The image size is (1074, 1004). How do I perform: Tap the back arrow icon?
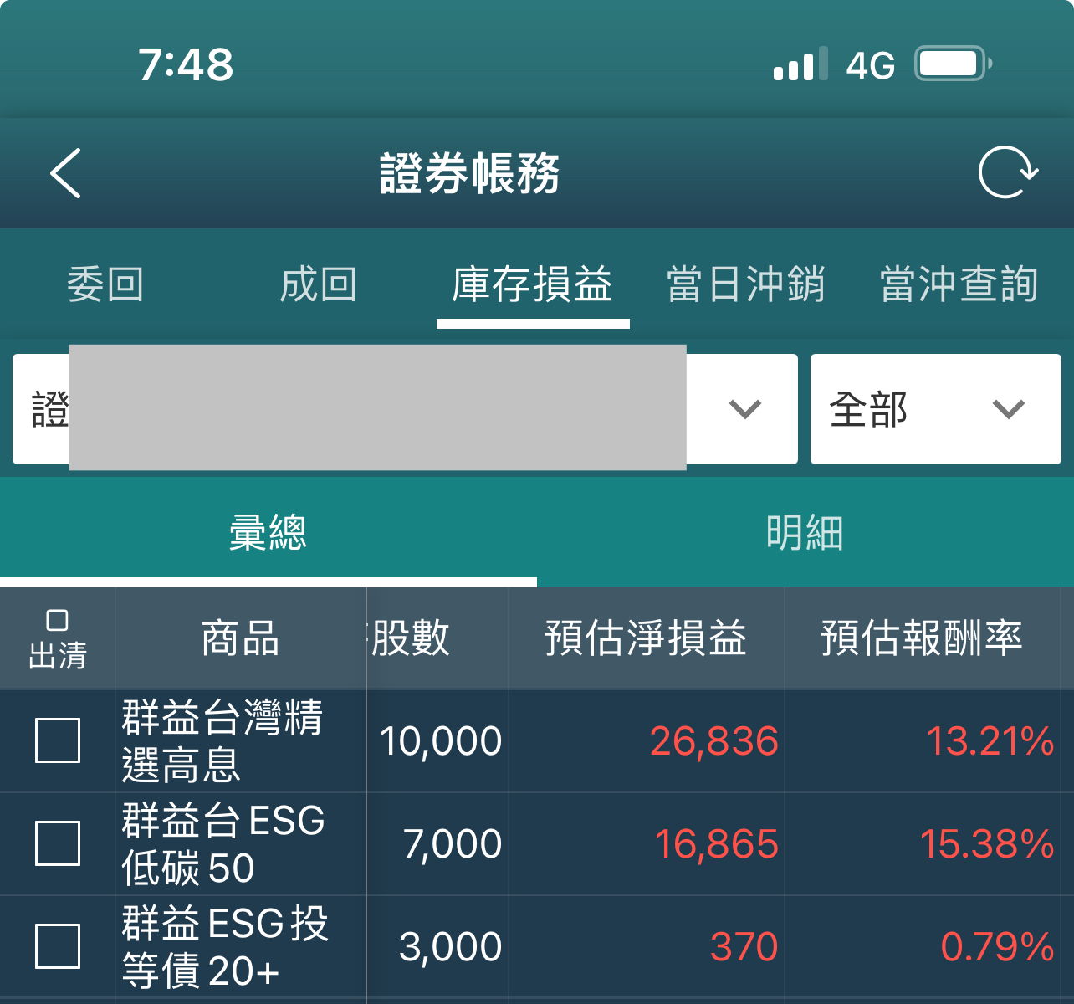click(x=65, y=173)
